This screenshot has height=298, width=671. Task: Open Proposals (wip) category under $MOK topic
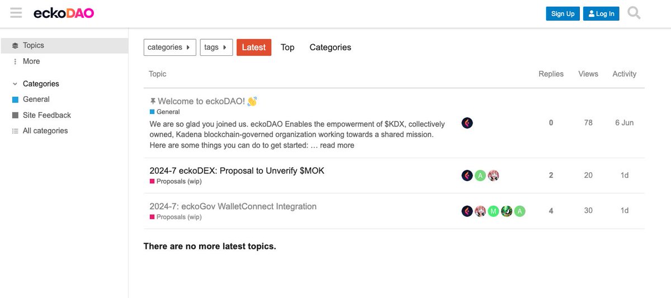coord(176,181)
